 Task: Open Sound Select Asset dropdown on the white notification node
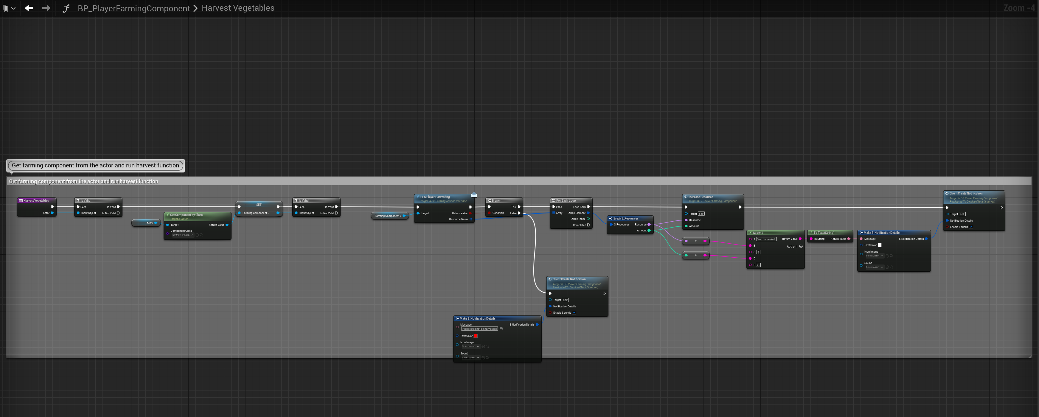(875, 267)
